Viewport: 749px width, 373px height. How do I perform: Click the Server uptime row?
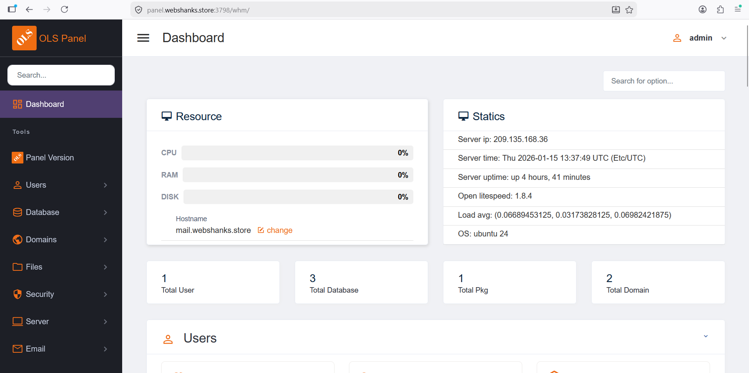pyautogui.click(x=584, y=178)
